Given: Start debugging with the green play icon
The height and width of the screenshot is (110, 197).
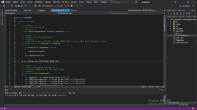Looking at the screenshot, I should click(x=43, y=6).
